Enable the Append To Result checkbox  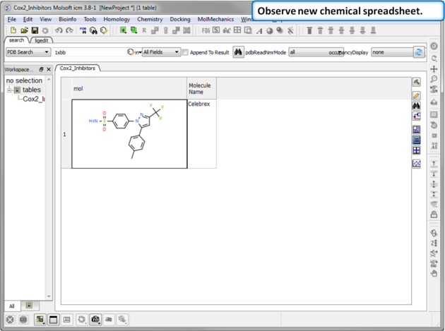pos(186,52)
